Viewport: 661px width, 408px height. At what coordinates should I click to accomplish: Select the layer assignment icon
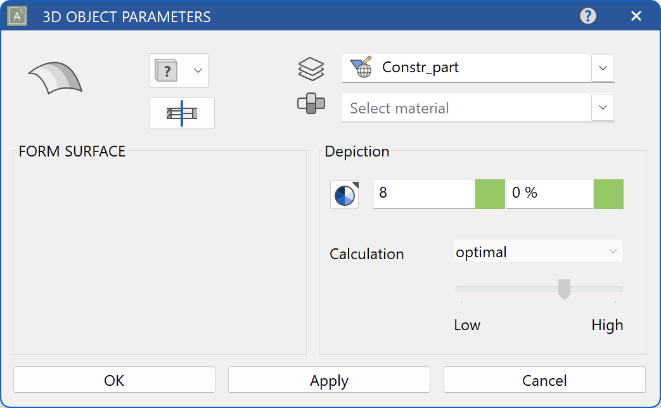311,68
